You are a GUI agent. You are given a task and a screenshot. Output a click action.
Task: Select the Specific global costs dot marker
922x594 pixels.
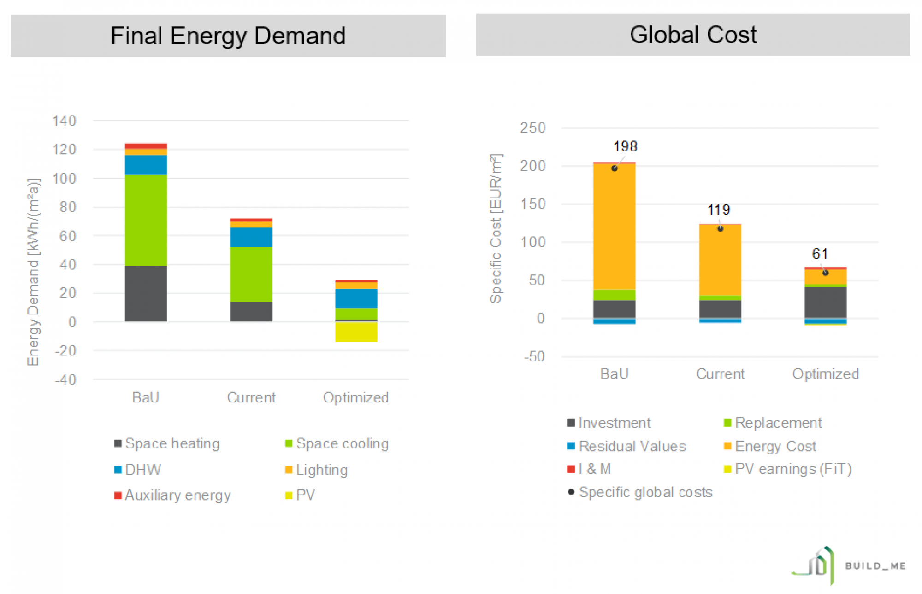click(571, 492)
